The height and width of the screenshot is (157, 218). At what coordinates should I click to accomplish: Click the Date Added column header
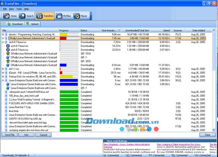(x=195, y=30)
